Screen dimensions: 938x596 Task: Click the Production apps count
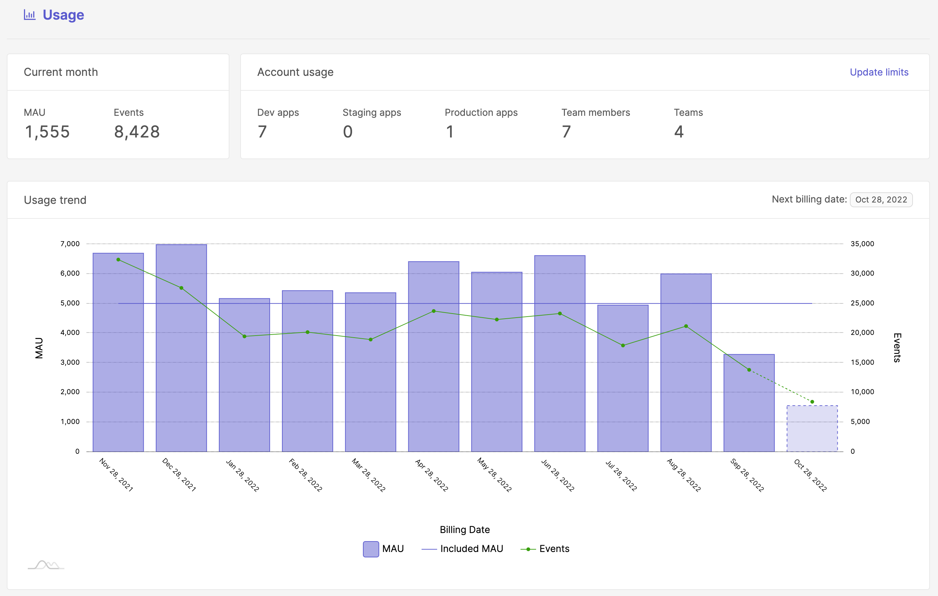pos(450,132)
